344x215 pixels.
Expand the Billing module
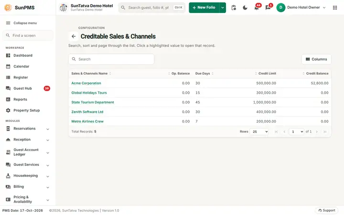coord(48,187)
